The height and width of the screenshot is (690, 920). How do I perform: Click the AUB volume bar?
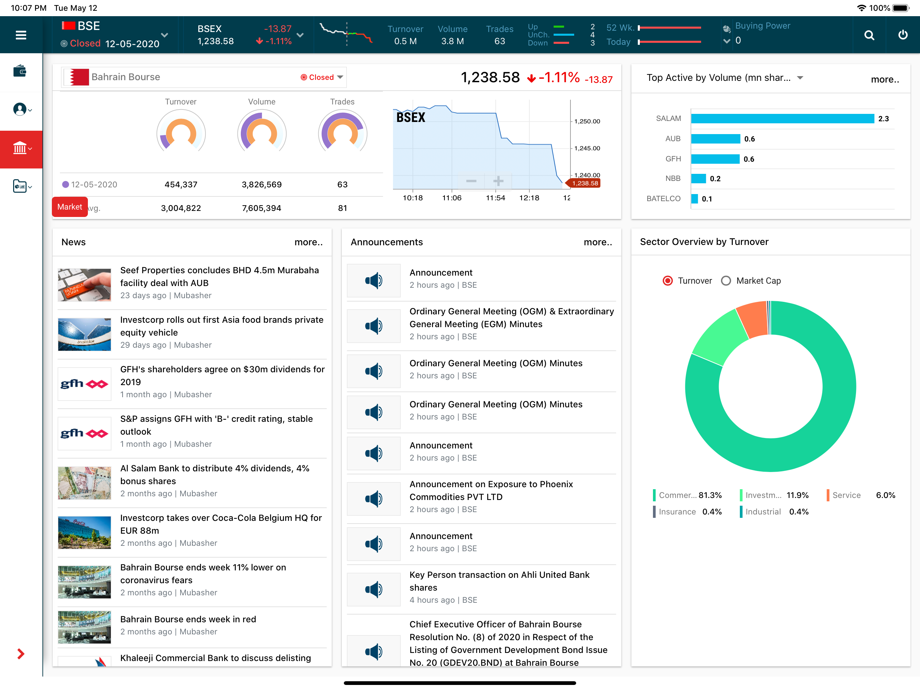715,138
